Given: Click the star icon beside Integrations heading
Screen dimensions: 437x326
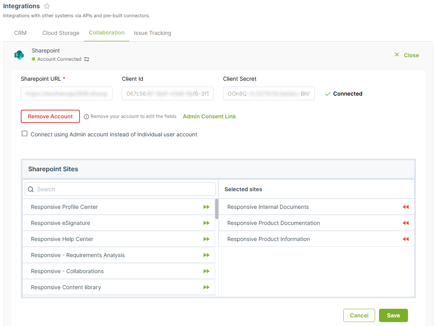Looking at the screenshot, I should pyautogui.click(x=47, y=6).
